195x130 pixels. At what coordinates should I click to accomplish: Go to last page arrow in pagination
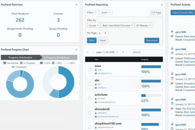pyautogui.click(x=123, y=52)
